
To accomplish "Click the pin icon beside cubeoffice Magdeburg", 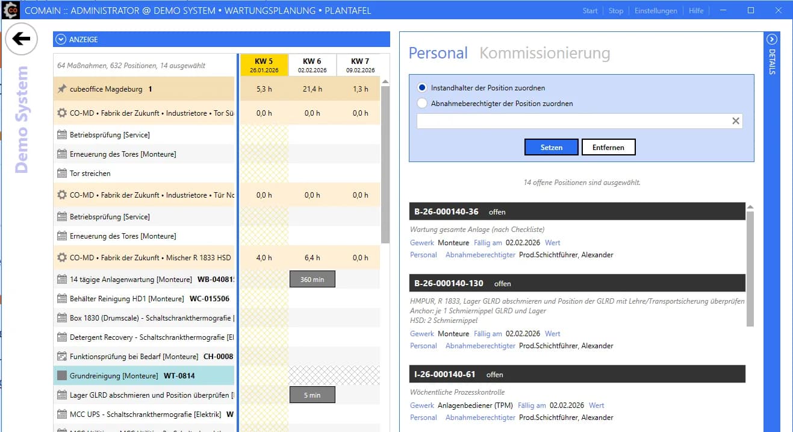I will pos(61,89).
